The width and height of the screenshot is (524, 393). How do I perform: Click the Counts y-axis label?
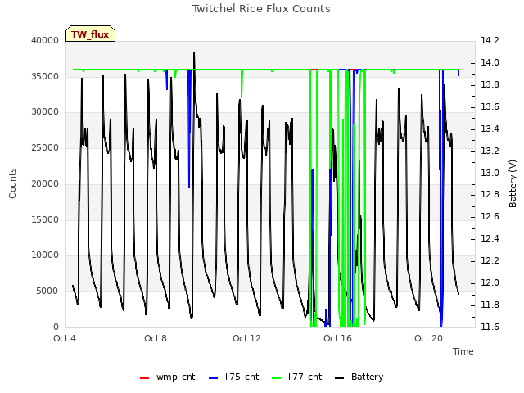[x=12, y=183]
